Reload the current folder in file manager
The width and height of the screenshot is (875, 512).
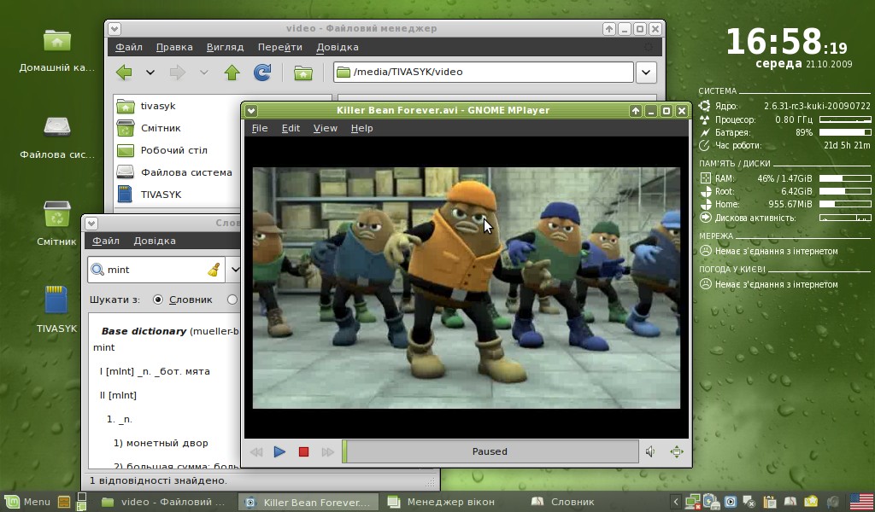262,72
